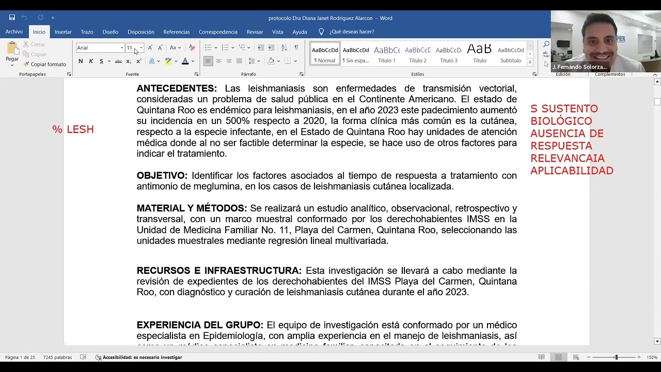Increase font size with the grow font icon
Image resolution: width=661 pixels, height=372 pixels.
150,48
